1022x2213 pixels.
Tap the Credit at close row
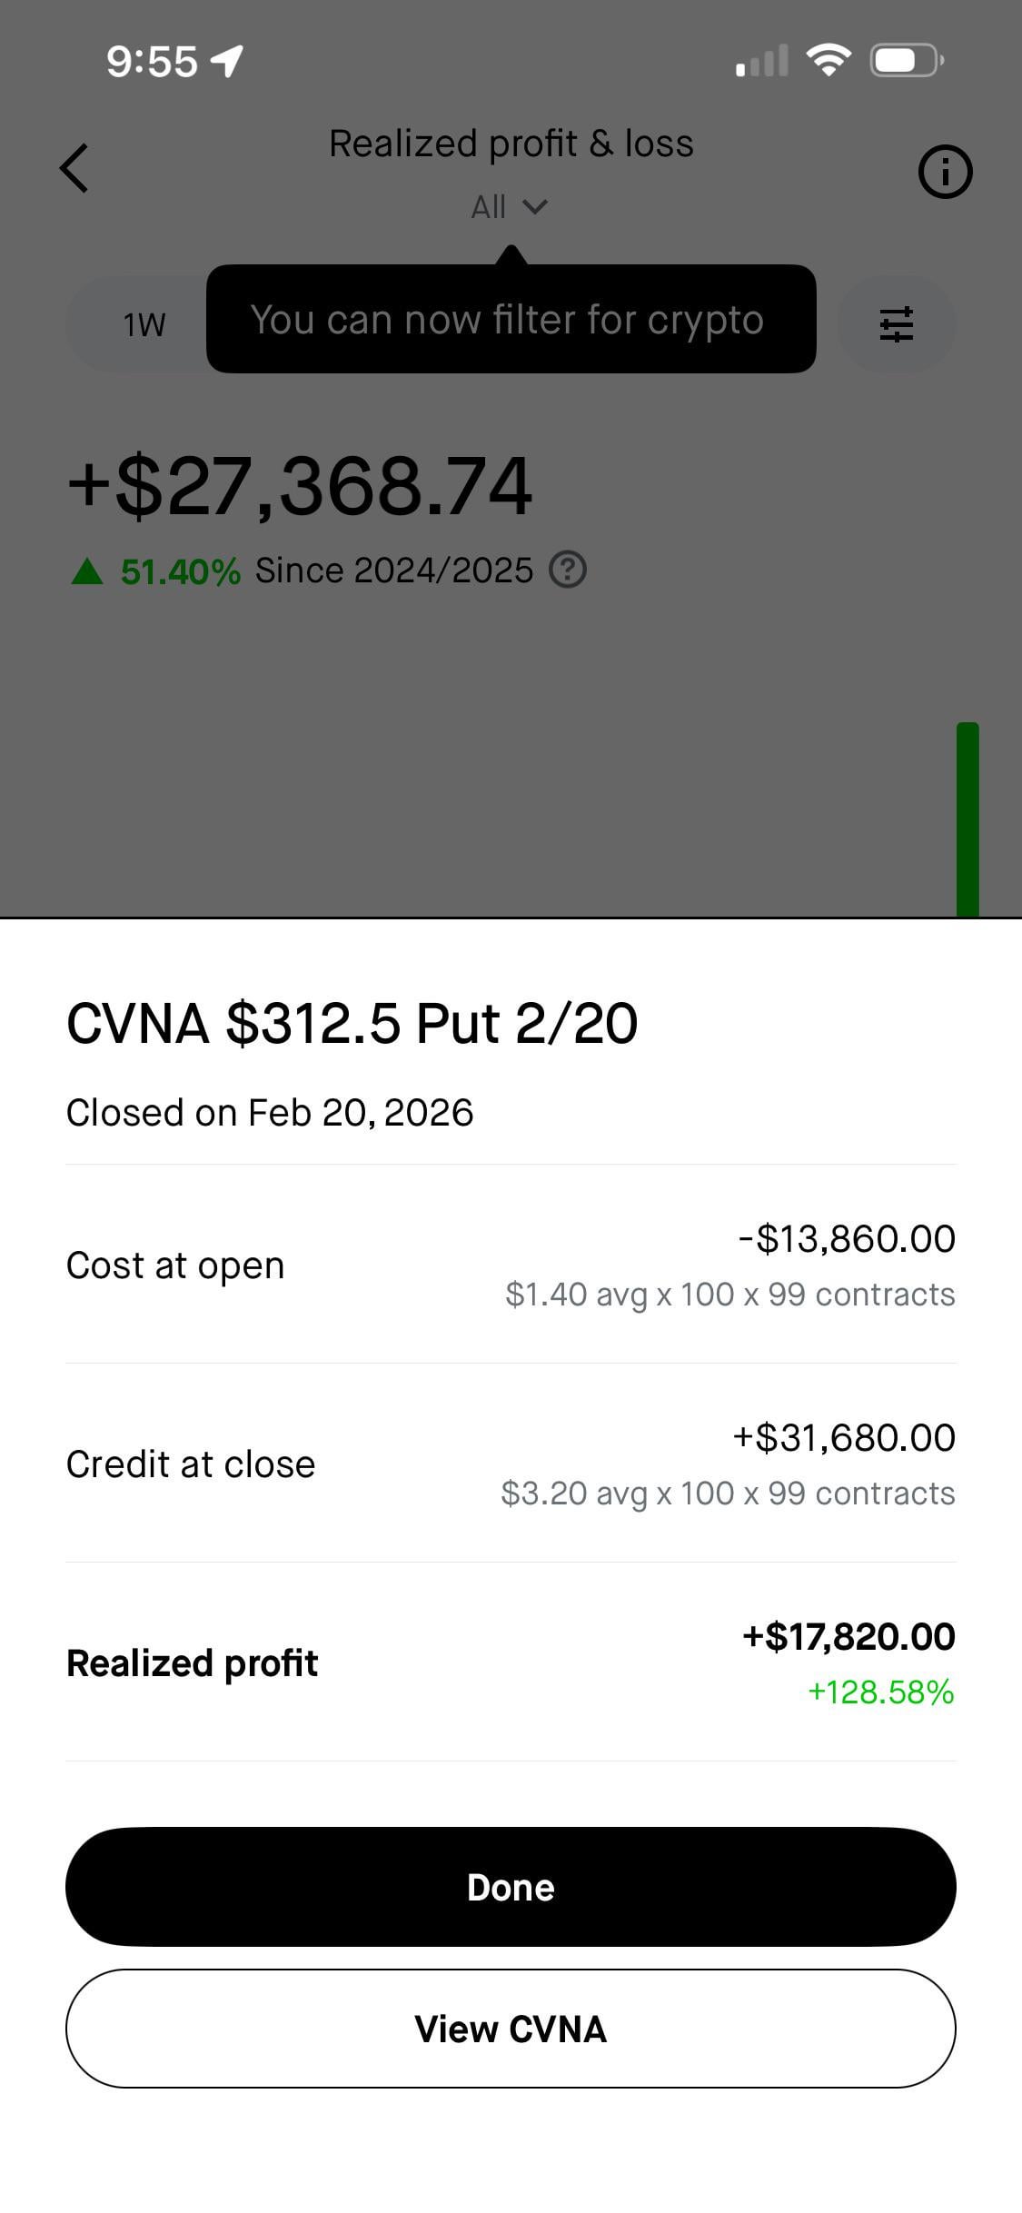[511, 1464]
